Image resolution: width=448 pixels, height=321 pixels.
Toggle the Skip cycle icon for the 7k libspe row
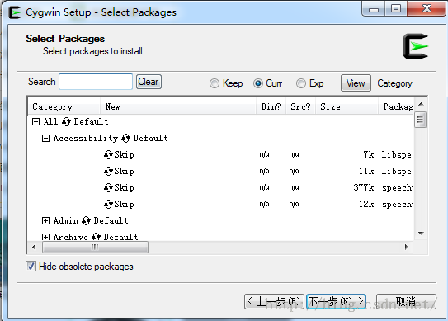tap(108, 155)
